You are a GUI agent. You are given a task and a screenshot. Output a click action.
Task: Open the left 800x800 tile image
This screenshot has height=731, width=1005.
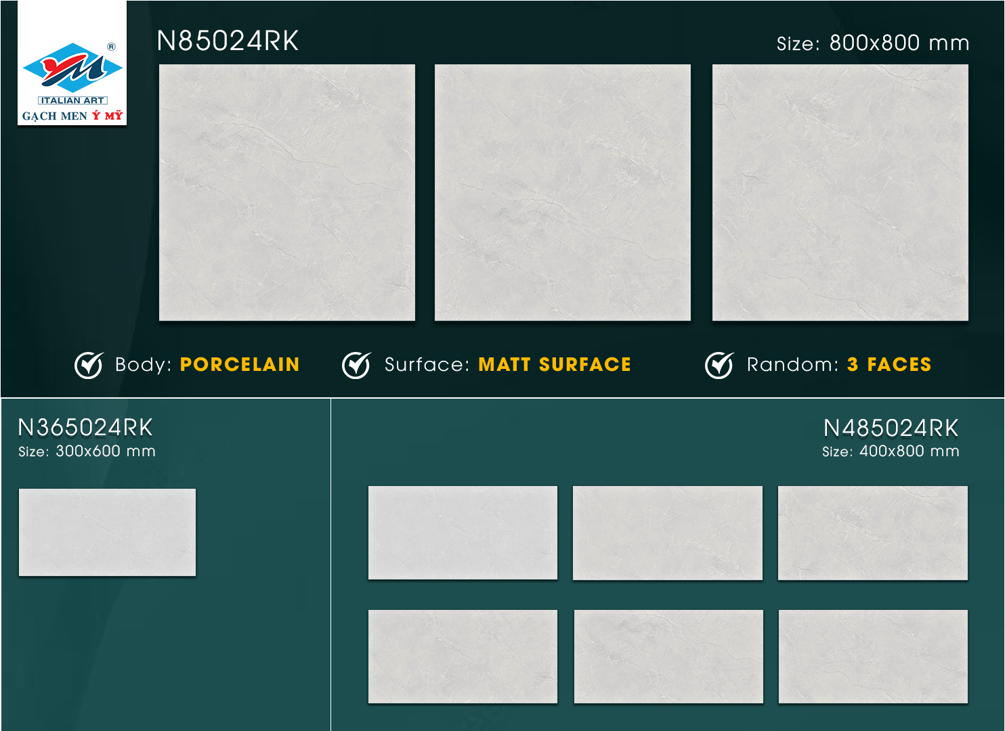pyautogui.click(x=286, y=192)
